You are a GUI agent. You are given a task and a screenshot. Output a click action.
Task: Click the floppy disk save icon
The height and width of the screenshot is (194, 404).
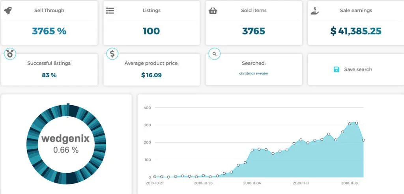(x=337, y=69)
